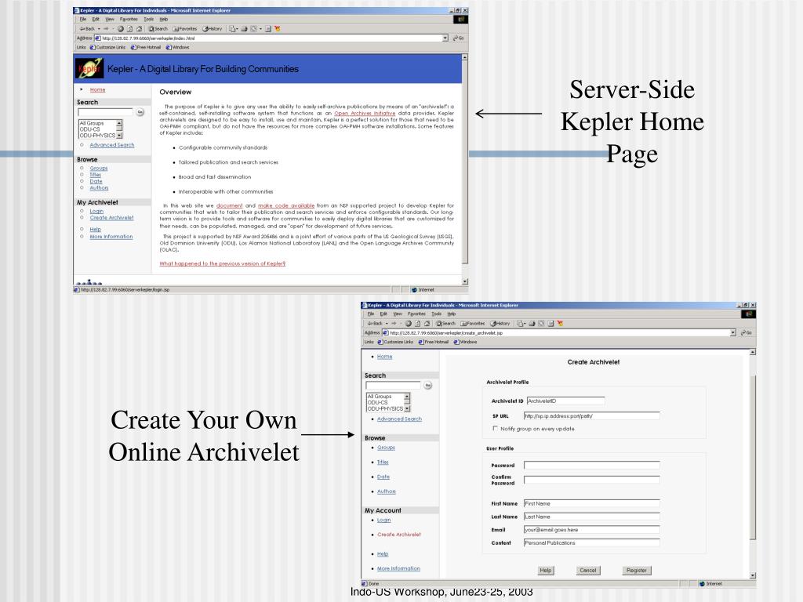
Task: Click Register button on Create Archivelet form
Action: (x=637, y=571)
